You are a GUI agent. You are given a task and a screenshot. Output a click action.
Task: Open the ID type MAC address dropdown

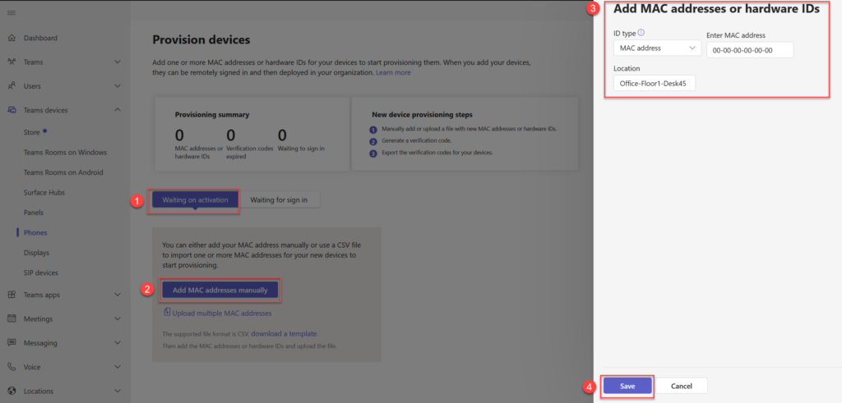[x=657, y=48]
